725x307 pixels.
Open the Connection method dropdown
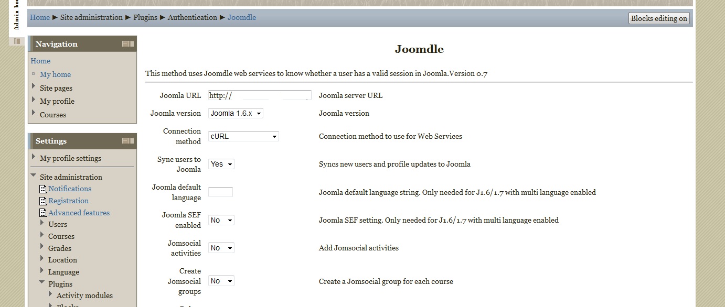243,136
